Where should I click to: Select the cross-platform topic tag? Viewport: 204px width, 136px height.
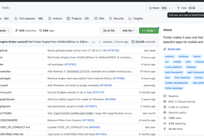point(174,67)
